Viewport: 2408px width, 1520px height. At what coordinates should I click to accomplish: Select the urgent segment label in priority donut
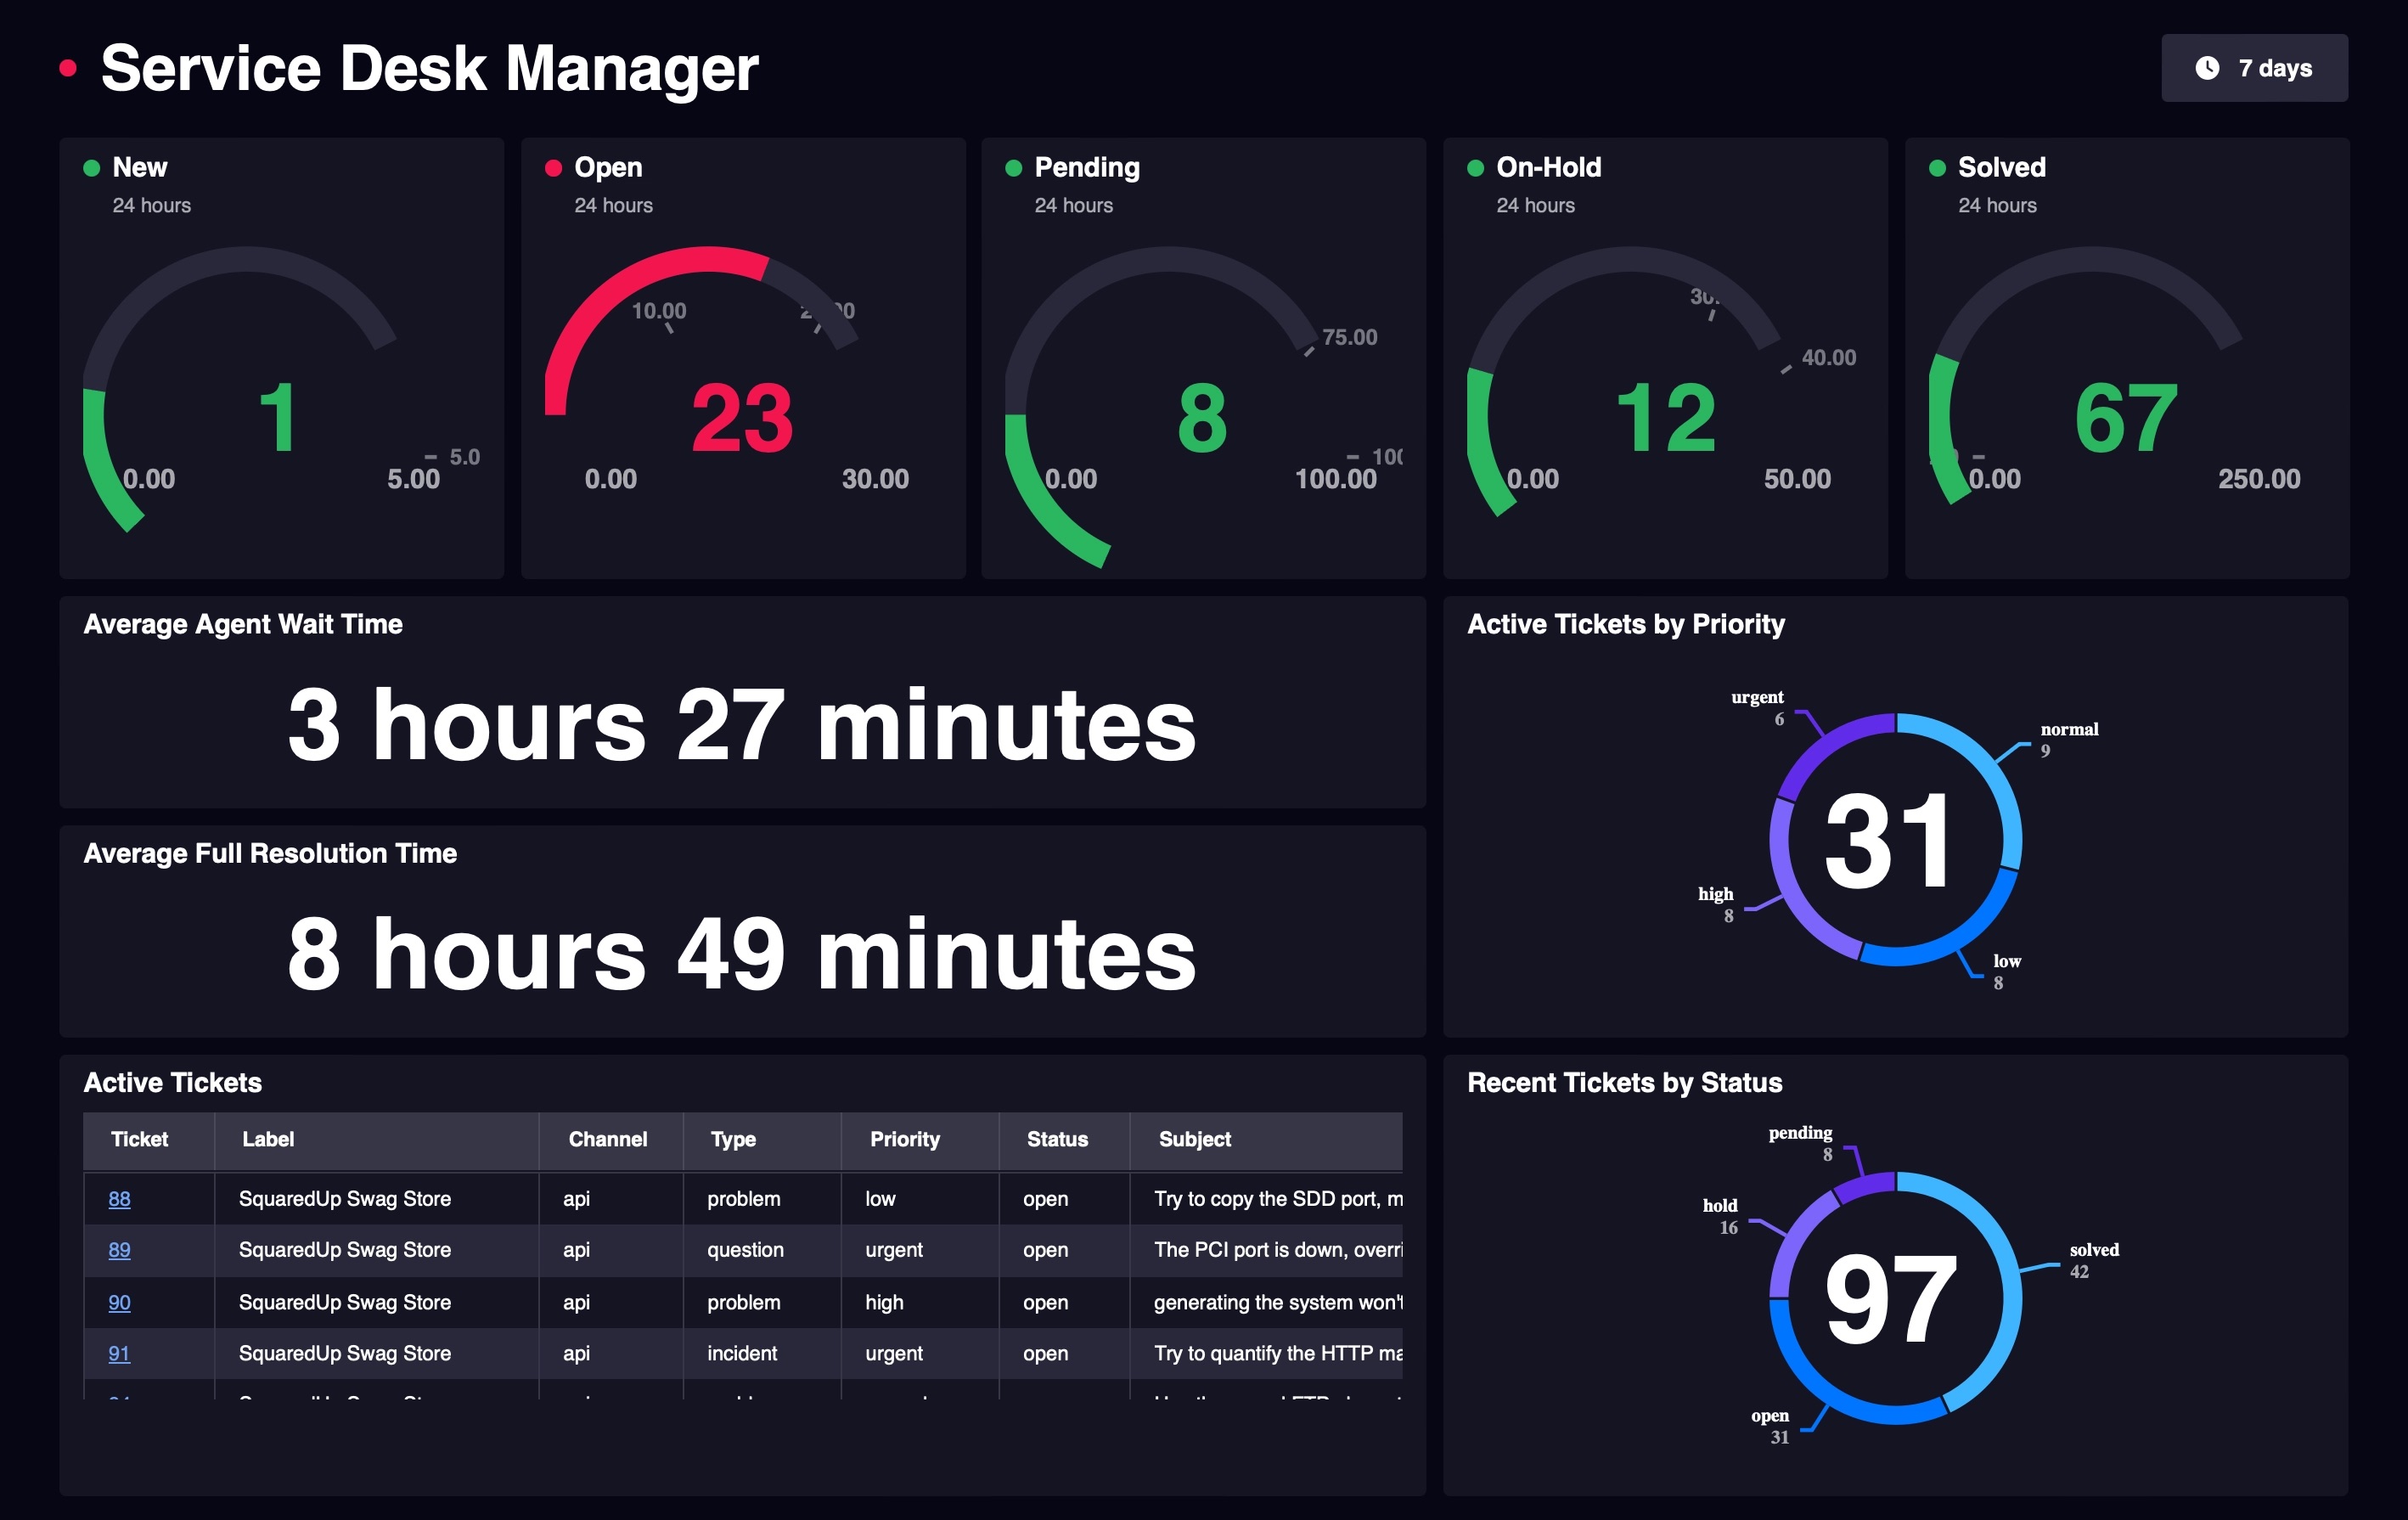(1757, 697)
